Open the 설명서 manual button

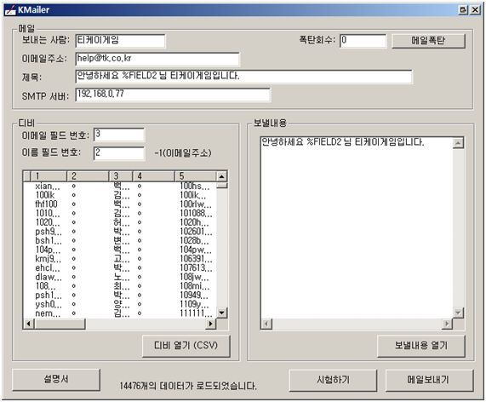(56, 379)
